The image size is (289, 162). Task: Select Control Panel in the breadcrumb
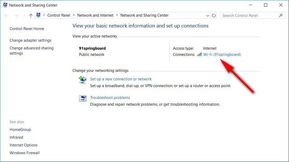59,15
